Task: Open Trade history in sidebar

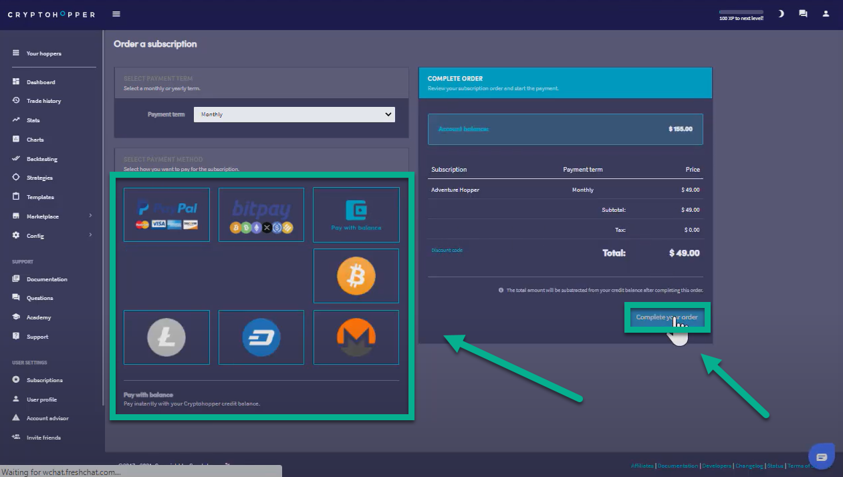Action: tap(43, 101)
